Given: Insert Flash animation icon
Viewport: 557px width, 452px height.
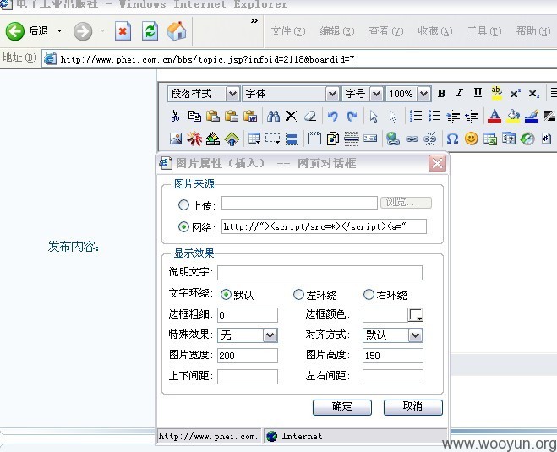Looking at the screenshot, I should coord(194,139).
